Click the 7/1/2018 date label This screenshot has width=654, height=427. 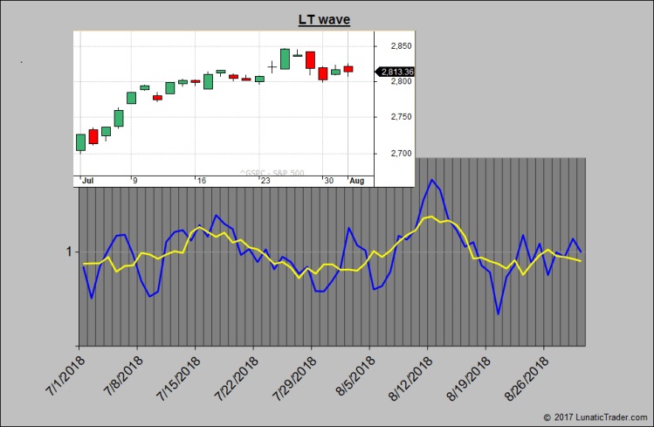point(63,375)
